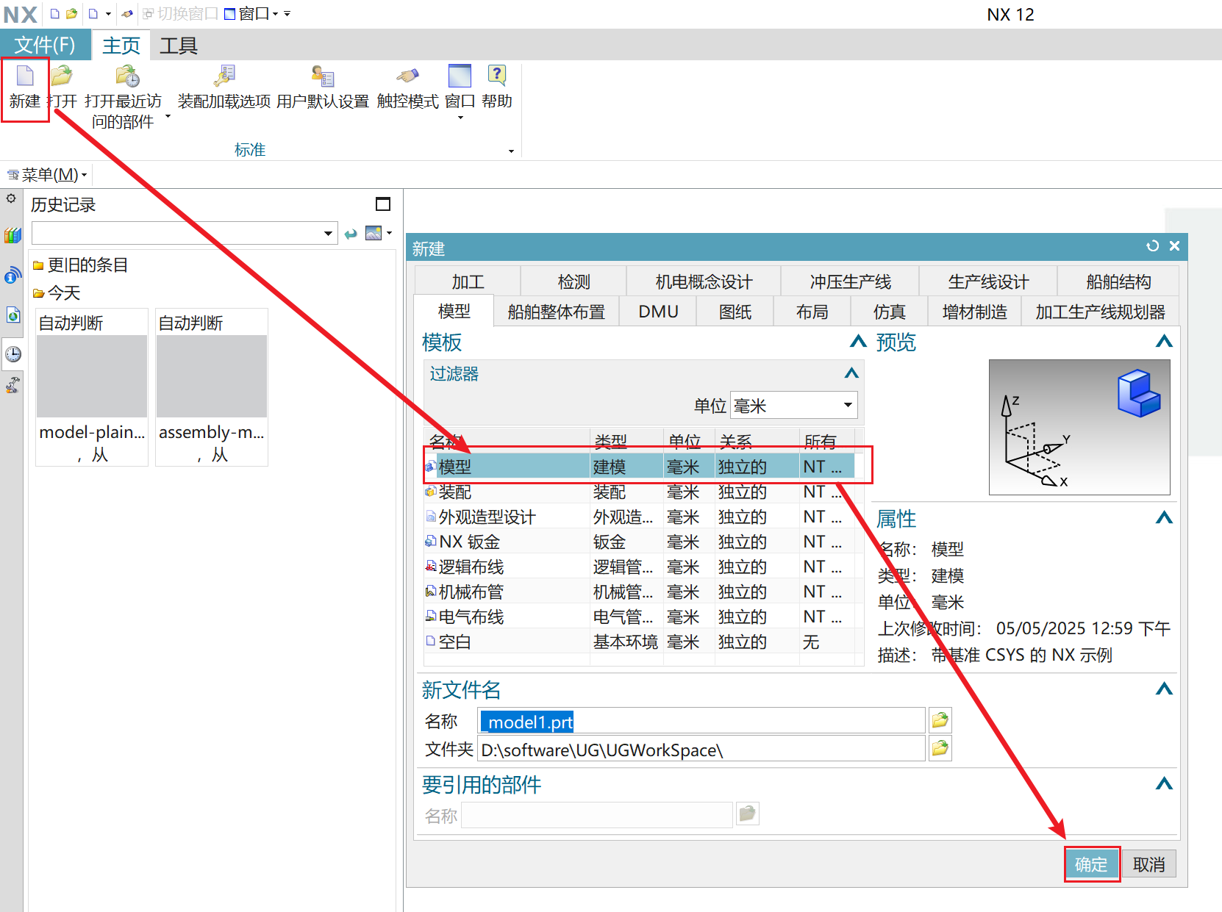Select the History clock sidebar icon
This screenshot has height=912, width=1222.
(13, 354)
